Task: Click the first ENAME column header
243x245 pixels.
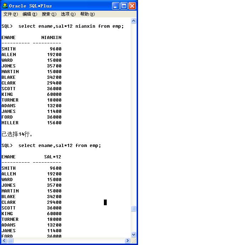Action: pyautogui.click(x=9, y=38)
